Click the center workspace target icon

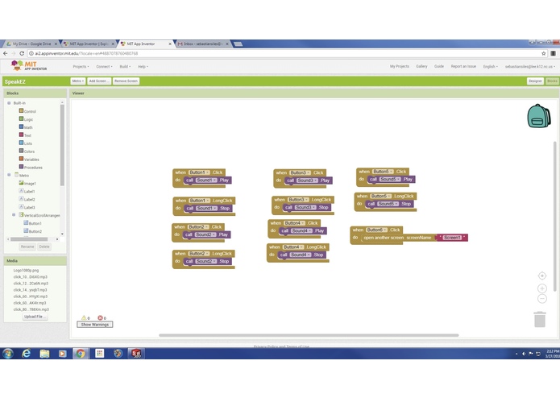coord(542,276)
